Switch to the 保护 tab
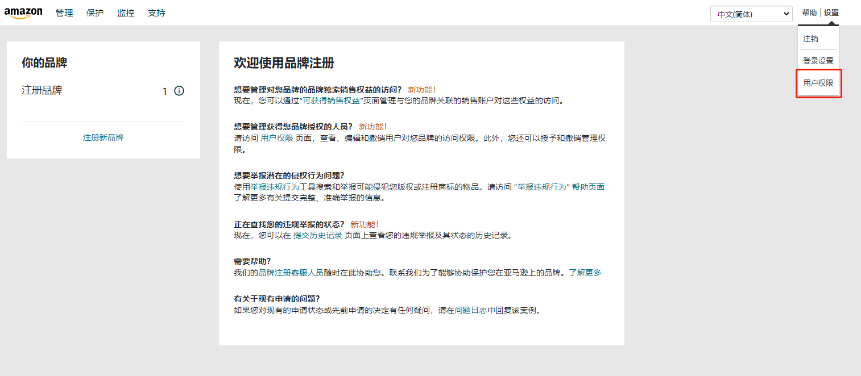The image size is (861, 376). [x=94, y=12]
